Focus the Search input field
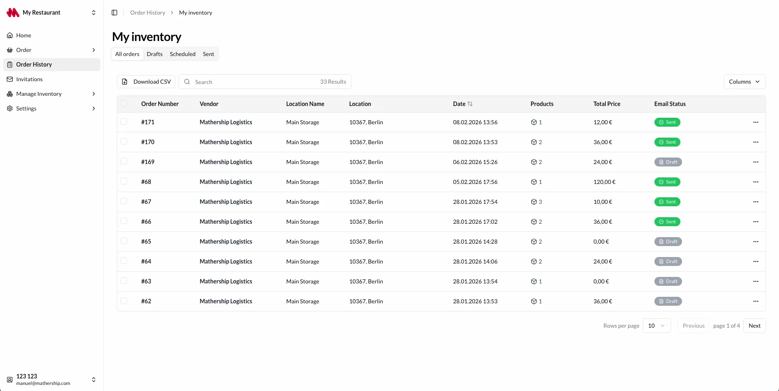This screenshot has height=391, width=779. coord(265,82)
